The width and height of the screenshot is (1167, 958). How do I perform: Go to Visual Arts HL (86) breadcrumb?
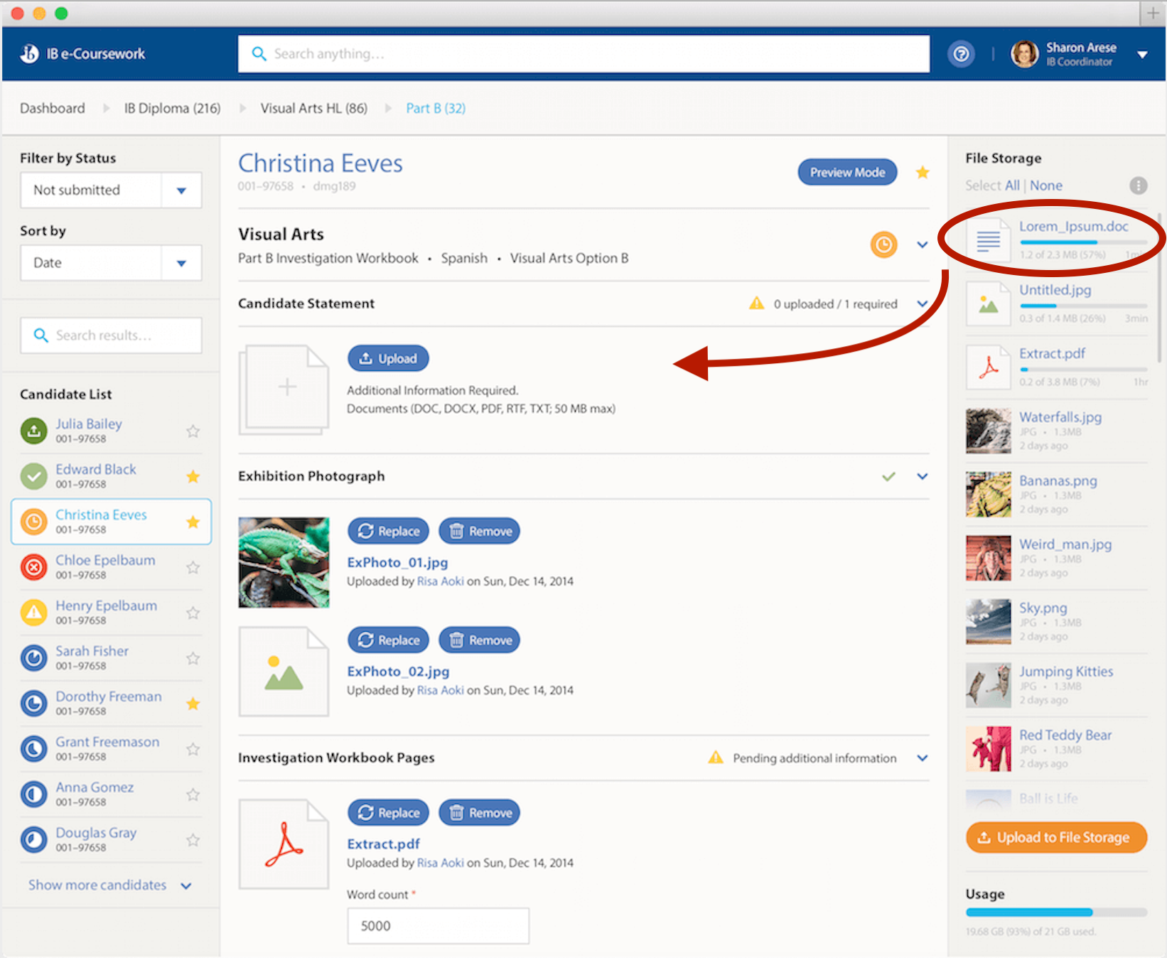[313, 108]
